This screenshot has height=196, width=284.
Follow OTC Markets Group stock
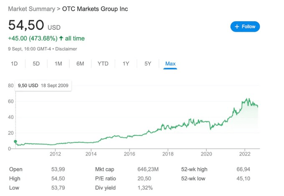pyautogui.click(x=245, y=27)
